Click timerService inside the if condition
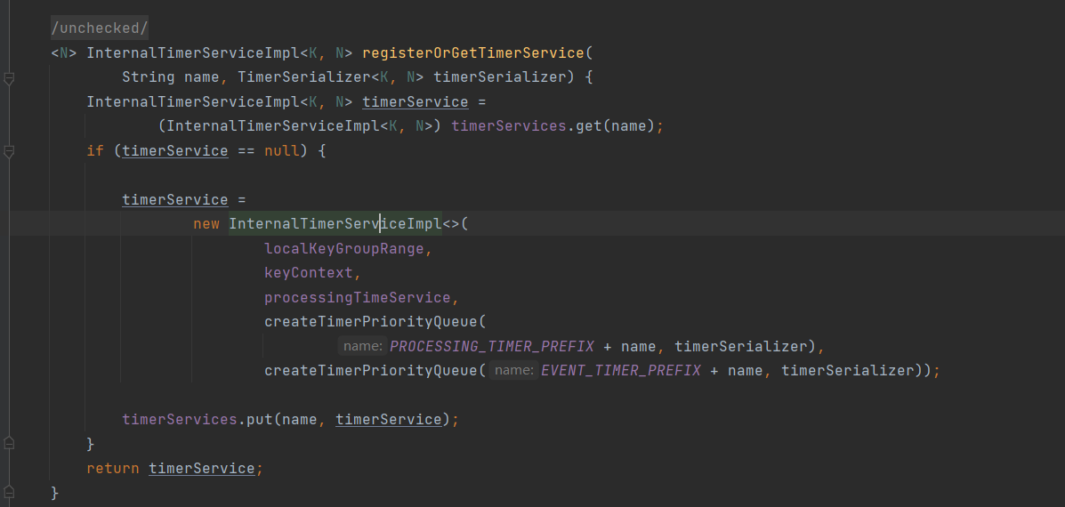The width and height of the screenshot is (1065, 507). [175, 150]
